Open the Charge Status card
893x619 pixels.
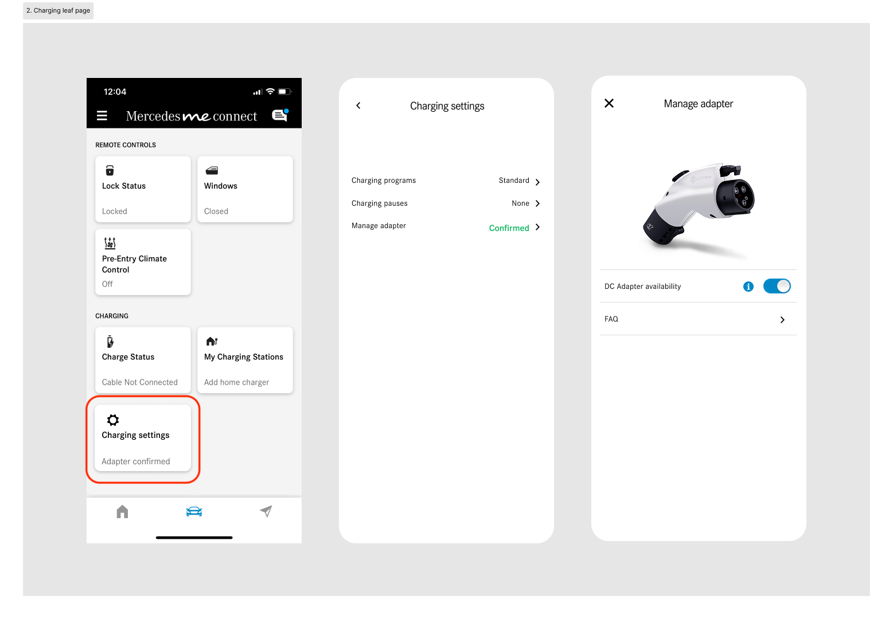tap(143, 360)
